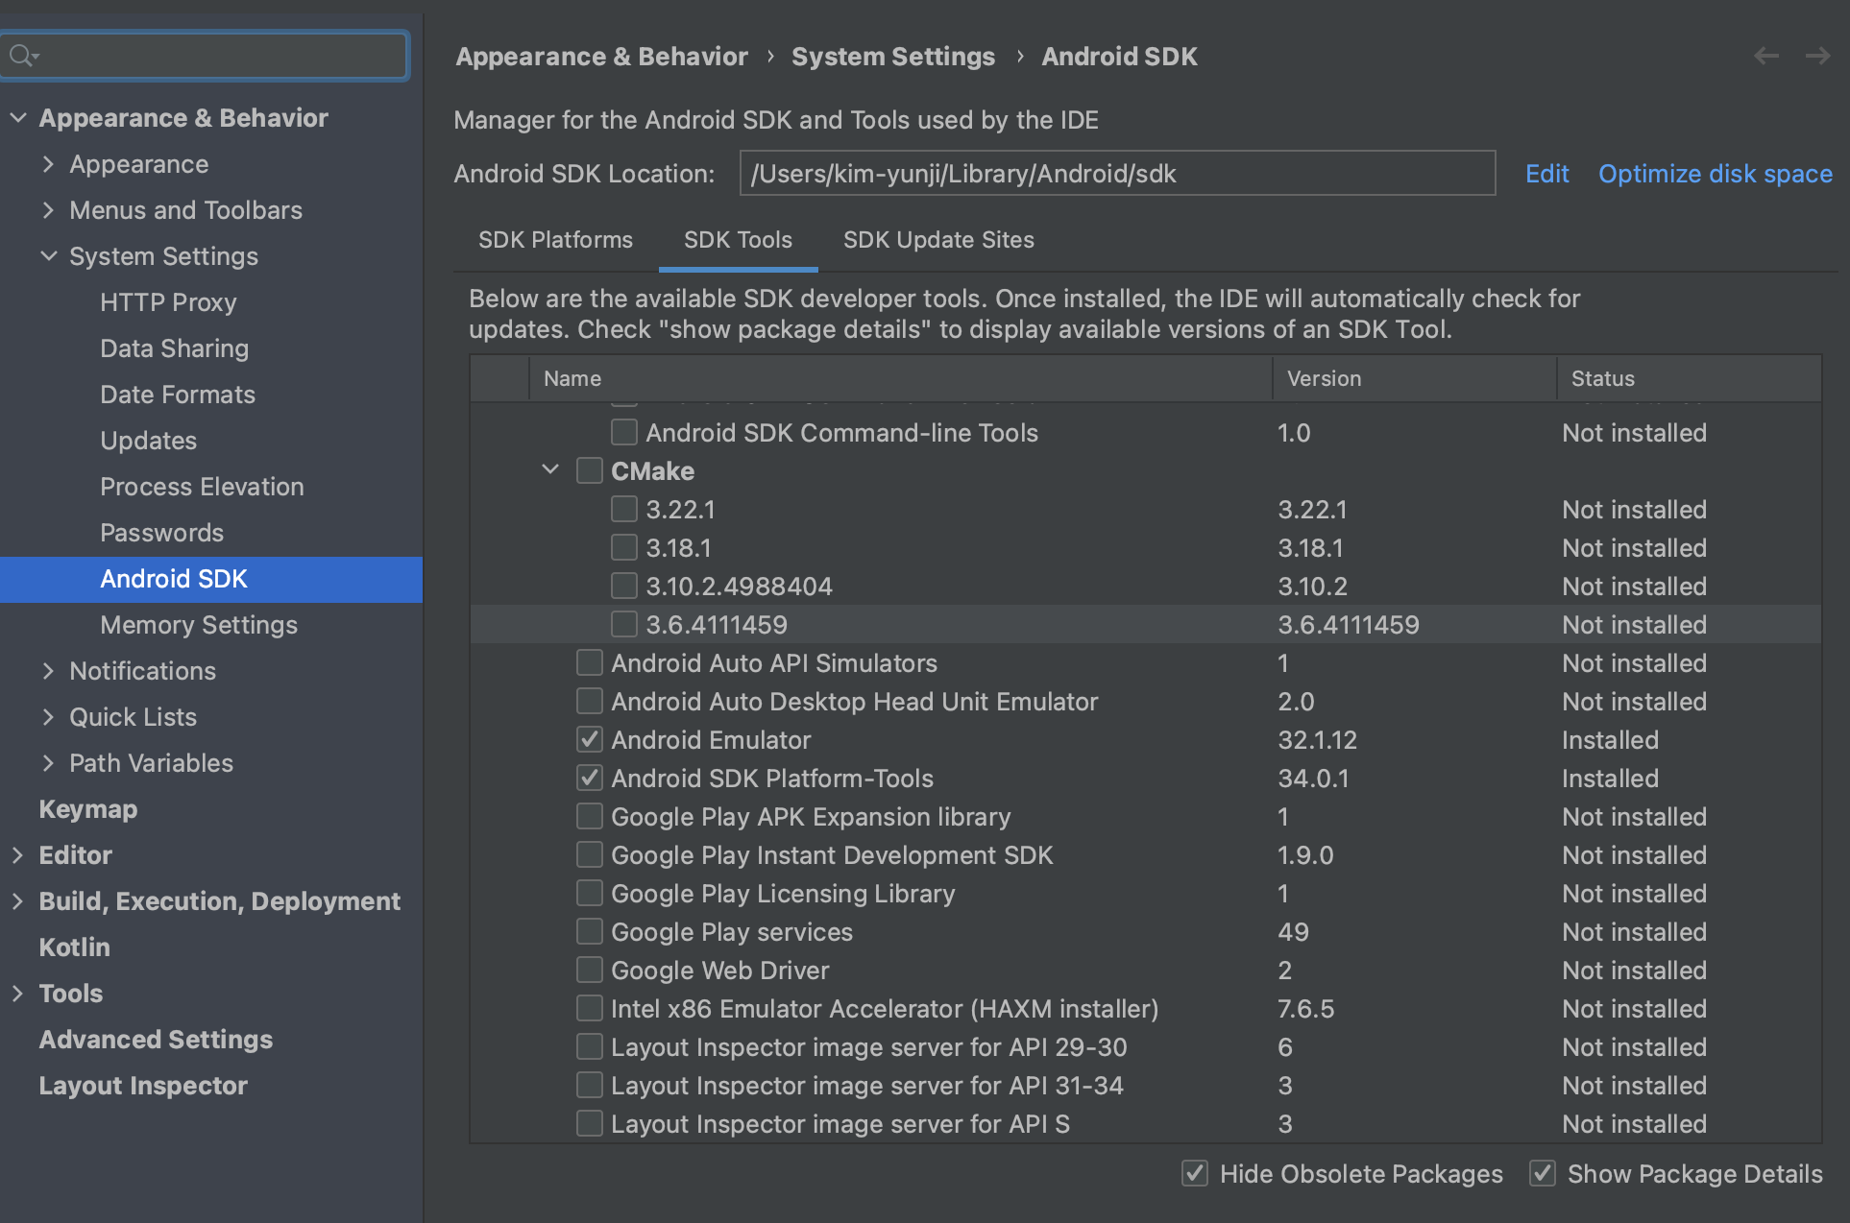Switch to SDK Platforms tab
This screenshot has width=1850, height=1223.
pyautogui.click(x=555, y=240)
